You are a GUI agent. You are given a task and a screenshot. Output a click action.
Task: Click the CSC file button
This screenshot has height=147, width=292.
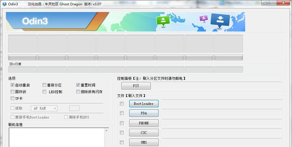pos(144,133)
